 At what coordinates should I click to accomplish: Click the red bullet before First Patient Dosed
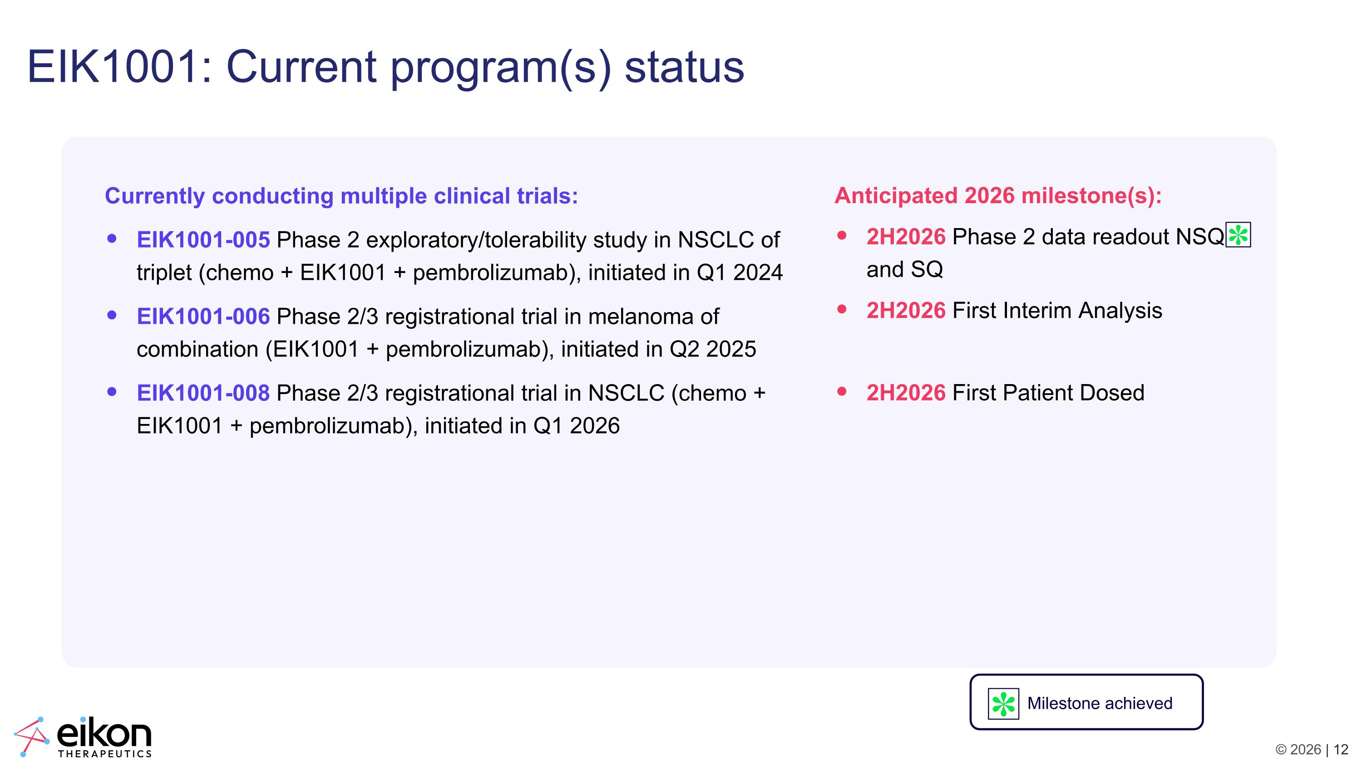click(842, 392)
